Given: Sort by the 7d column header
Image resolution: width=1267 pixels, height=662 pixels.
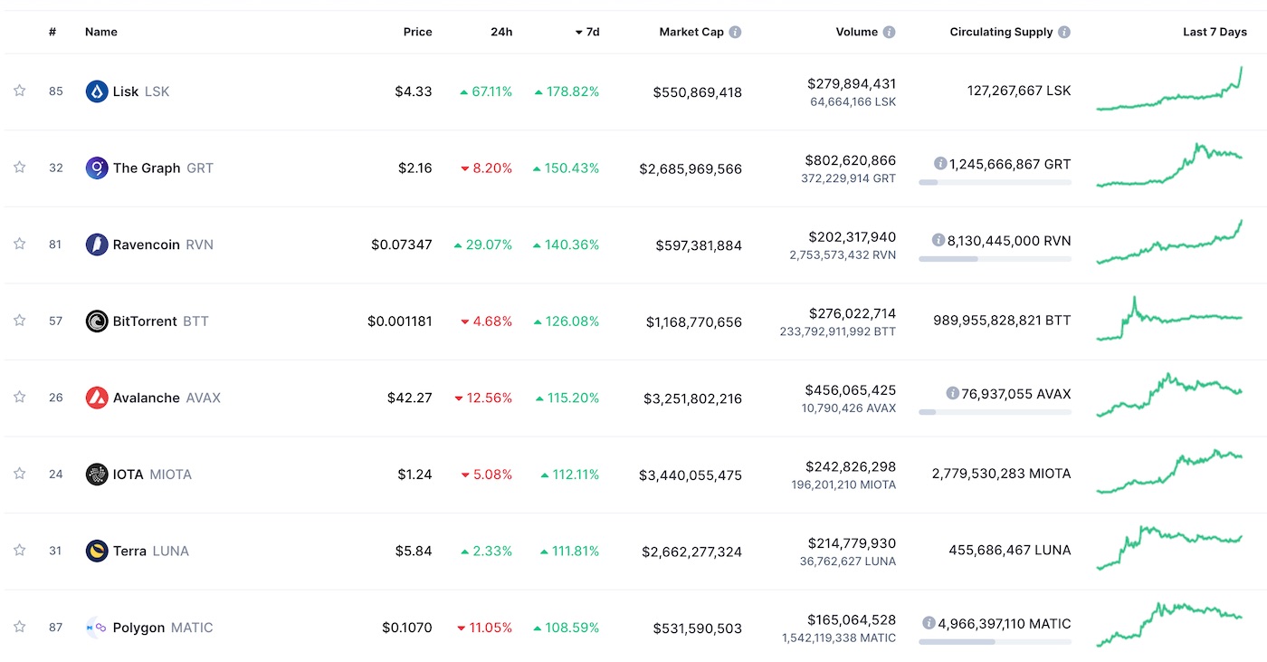Looking at the screenshot, I should tap(587, 32).
